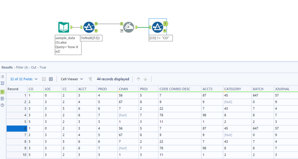Click the L input anchor of Dynamic Rename
The height and width of the screenshot is (159, 298).
click(x=122, y=24)
